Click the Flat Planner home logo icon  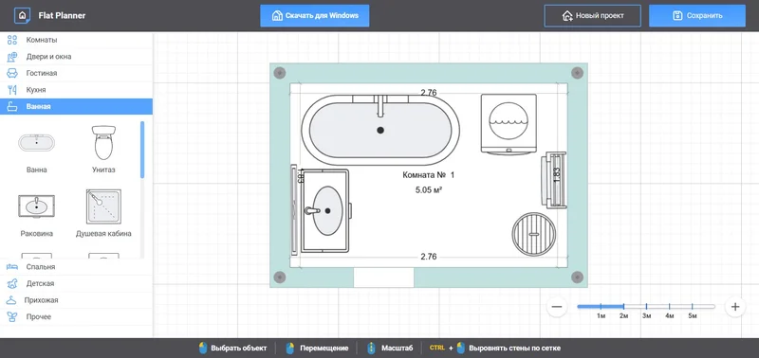pyautogui.click(x=22, y=15)
